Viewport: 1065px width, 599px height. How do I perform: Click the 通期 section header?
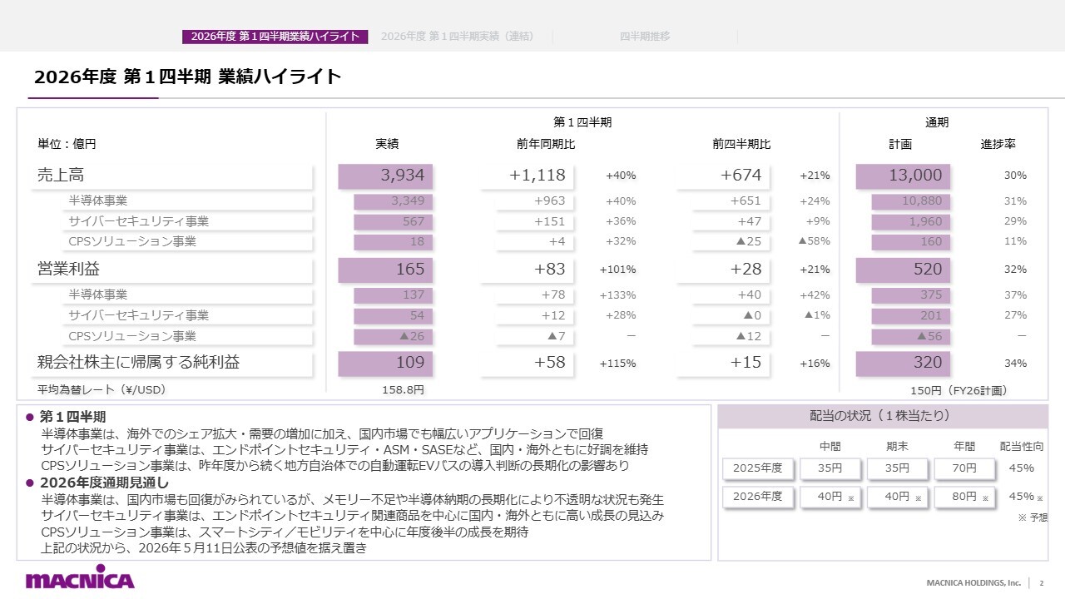click(937, 122)
